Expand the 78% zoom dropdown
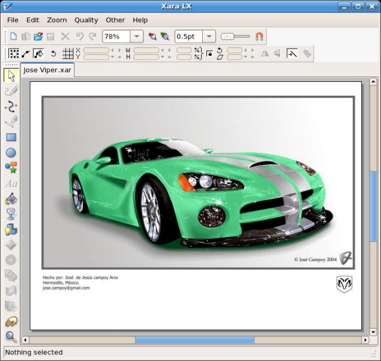381x361 pixels. [x=137, y=37]
